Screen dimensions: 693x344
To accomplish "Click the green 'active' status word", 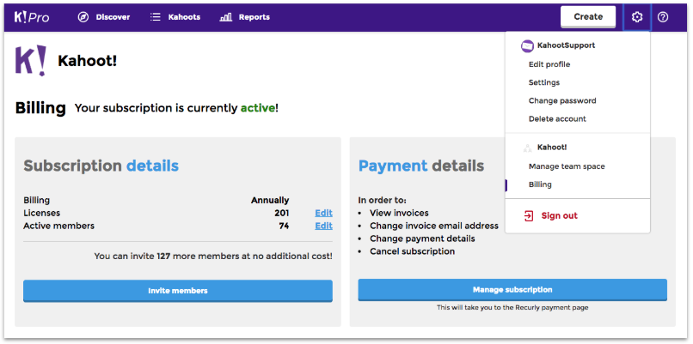I will pyautogui.click(x=258, y=108).
